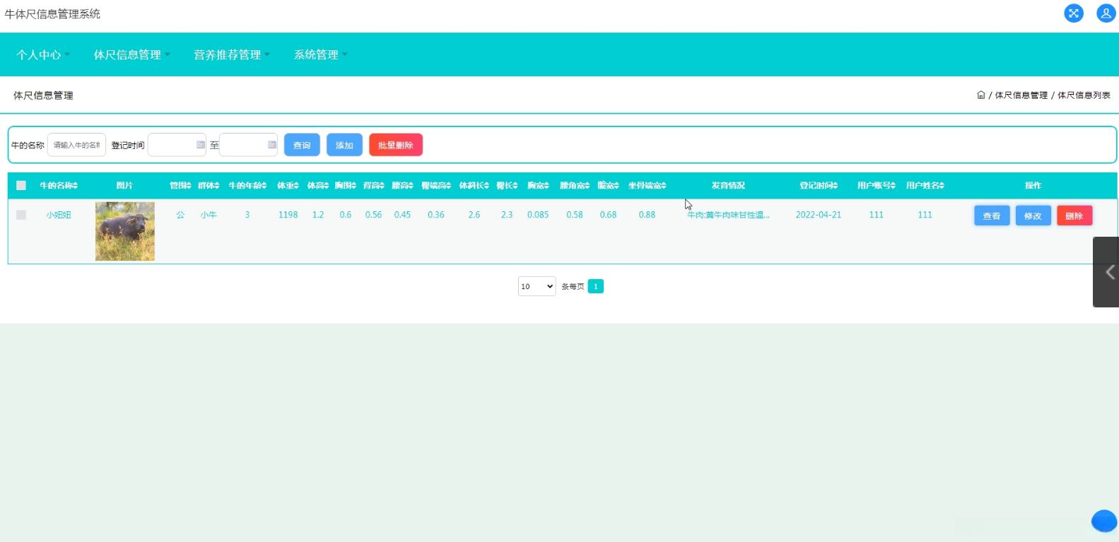Sort the table by 胸围 column
Viewport: 1119px width, 542px height.
346,186
